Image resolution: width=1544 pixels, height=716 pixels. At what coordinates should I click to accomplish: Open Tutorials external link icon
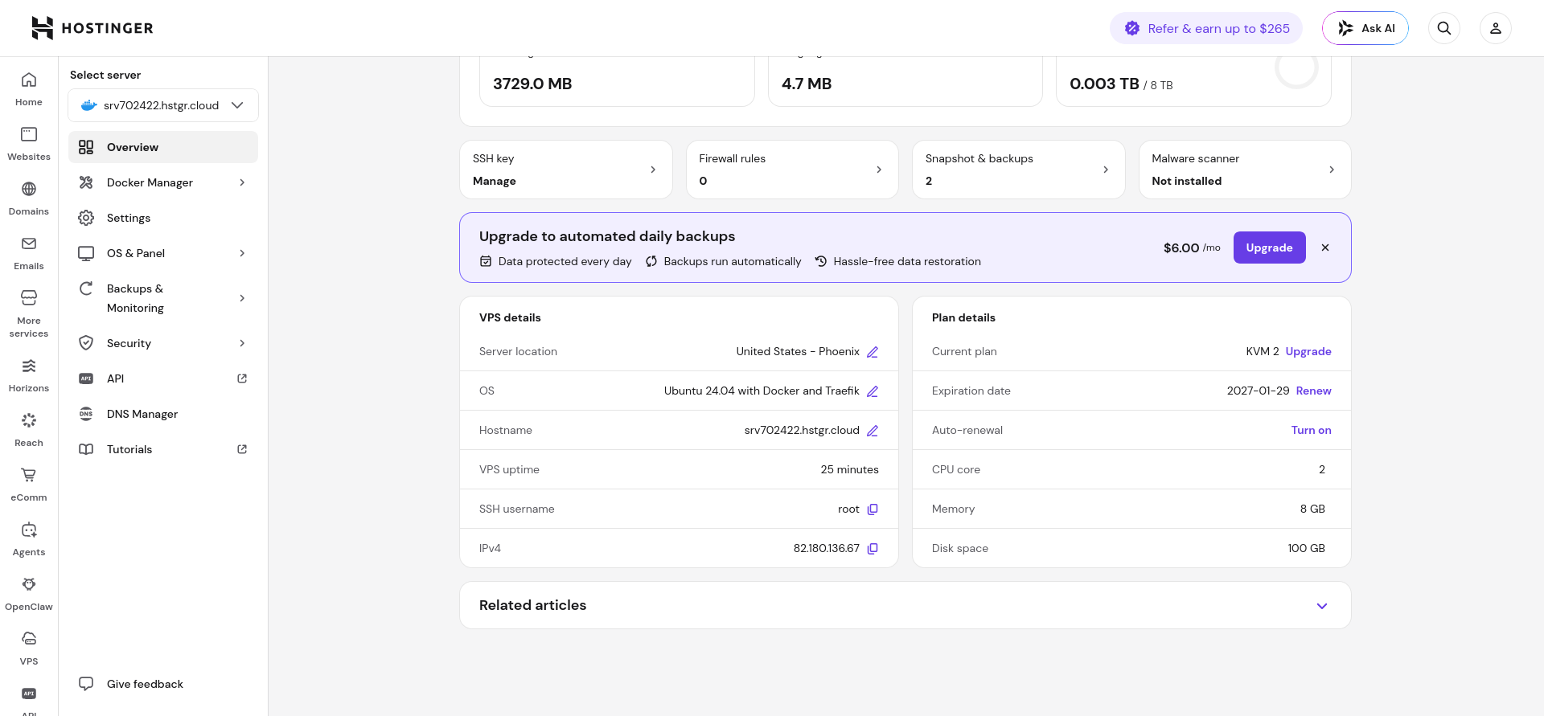coord(242,449)
